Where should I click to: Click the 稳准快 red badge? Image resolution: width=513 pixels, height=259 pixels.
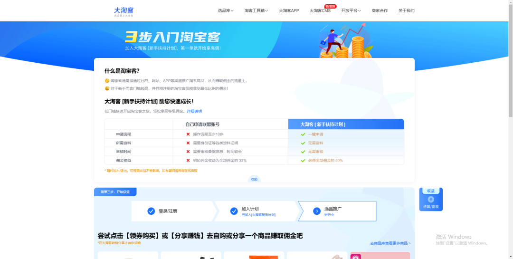tap(330, 6)
